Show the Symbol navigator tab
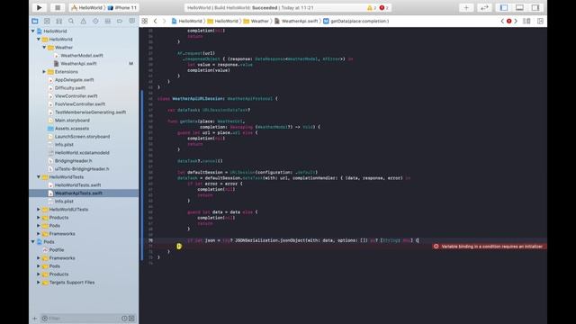This screenshot has width=576, height=324. coord(59,21)
